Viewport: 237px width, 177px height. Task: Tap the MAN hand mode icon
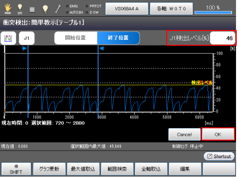[8, 9]
